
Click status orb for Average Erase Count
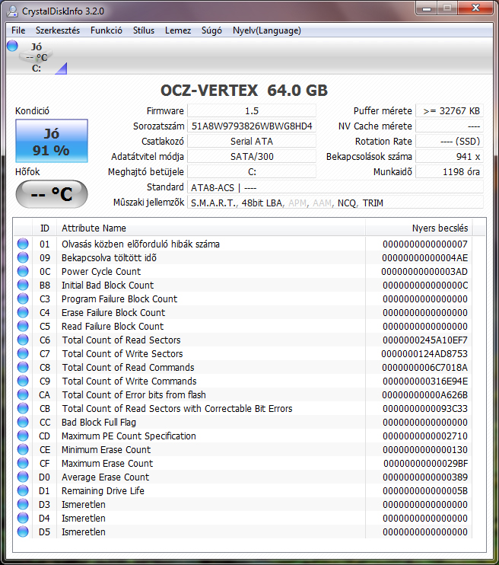(x=23, y=477)
